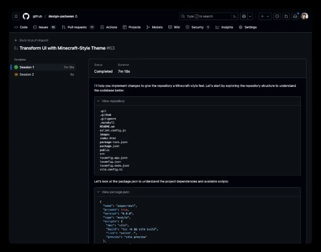Open Copilot chat icon
The image size is (321, 252).
coord(244,17)
